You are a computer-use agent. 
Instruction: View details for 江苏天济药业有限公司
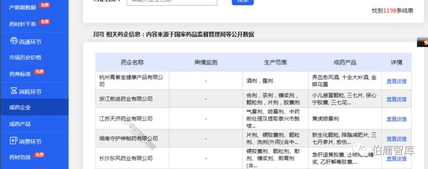tap(396, 119)
